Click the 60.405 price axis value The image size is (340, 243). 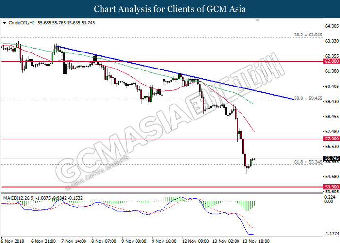(332, 87)
